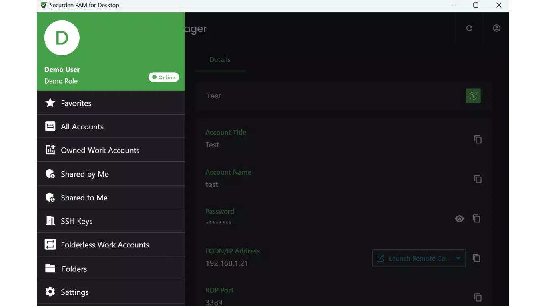Close the Securden PAM window
The height and width of the screenshot is (306, 546).
tap(499, 5)
